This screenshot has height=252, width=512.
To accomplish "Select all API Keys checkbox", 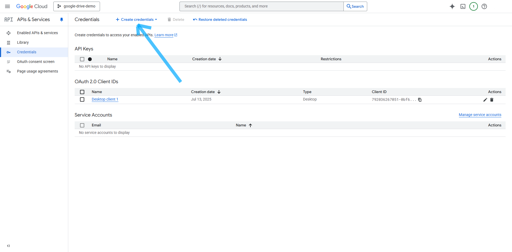I will (x=82, y=59).
